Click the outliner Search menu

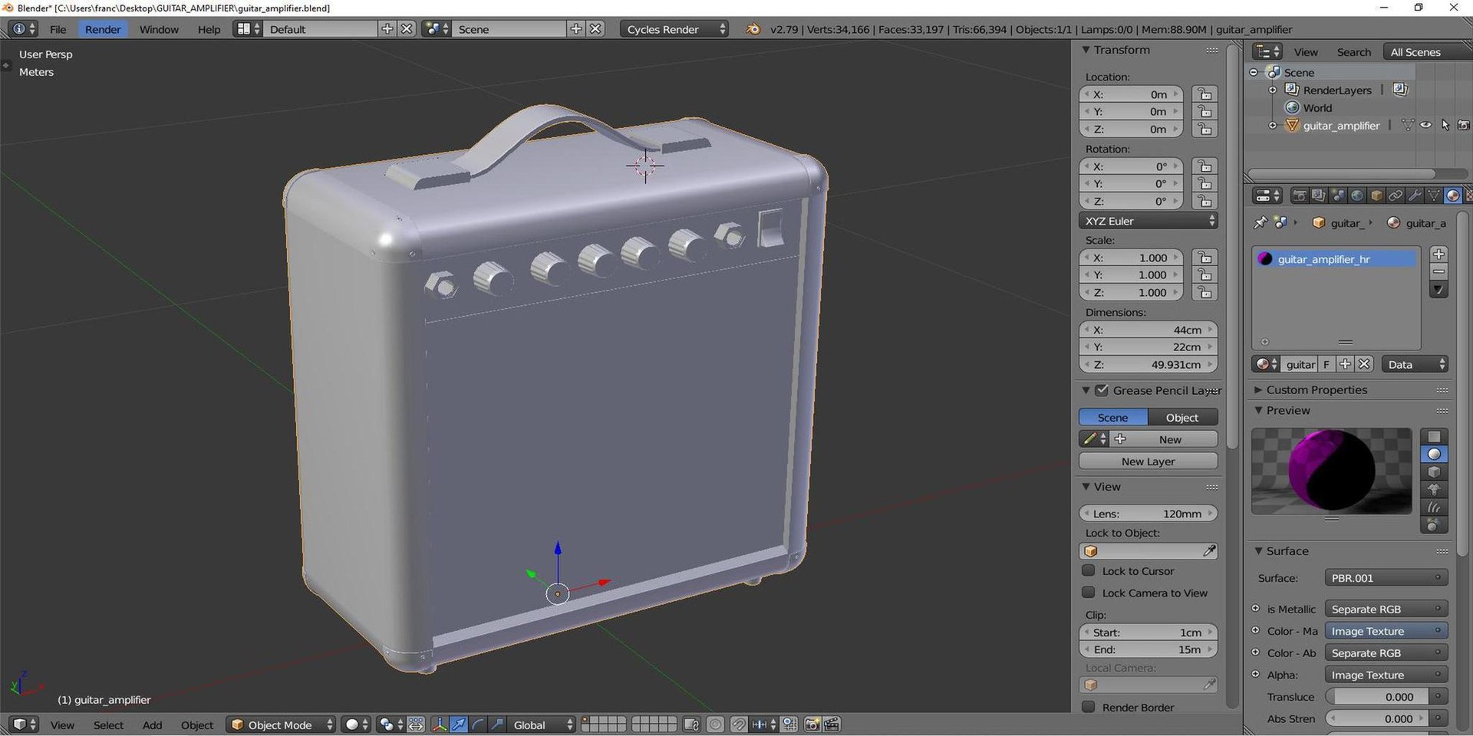(1353, 52)
